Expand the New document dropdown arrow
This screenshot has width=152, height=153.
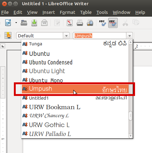click(16, 23)
